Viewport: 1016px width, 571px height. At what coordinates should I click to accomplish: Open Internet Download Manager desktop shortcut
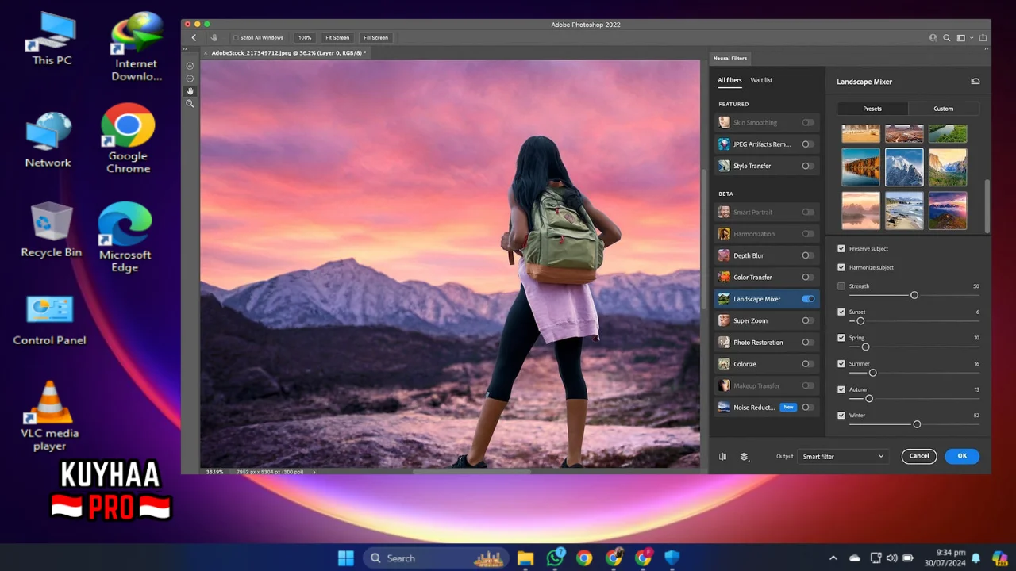click(x=136, y=48)
